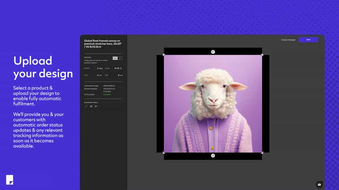Select the in unit toggle

pyautogui.click(x=120, y=58)
